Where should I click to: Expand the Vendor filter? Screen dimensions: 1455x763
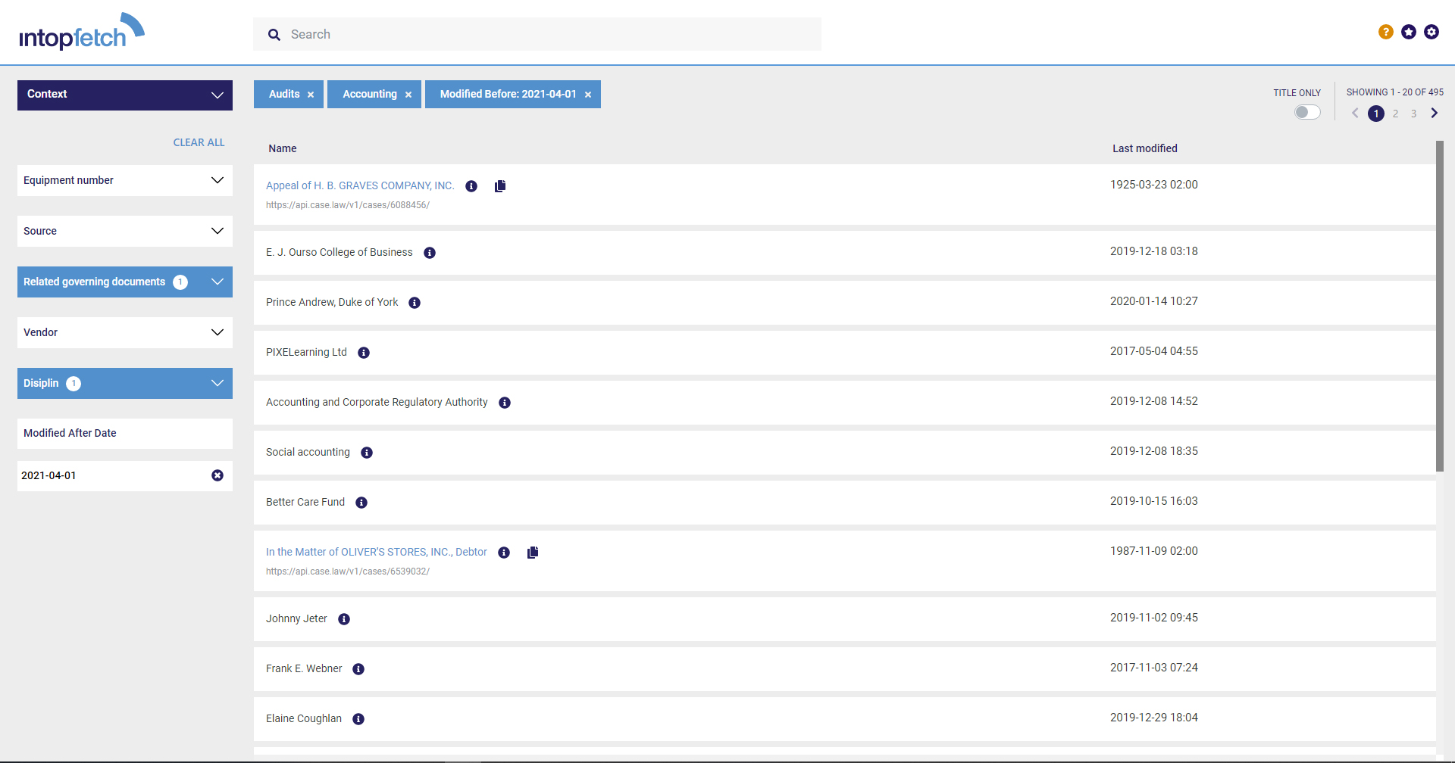[x=125, y=332]
